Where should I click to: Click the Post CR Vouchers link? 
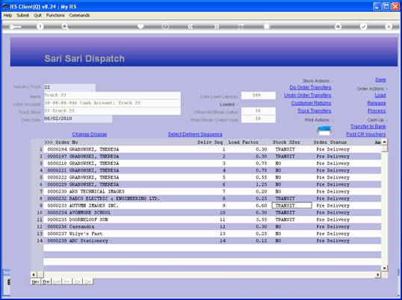tap(366, 134)
